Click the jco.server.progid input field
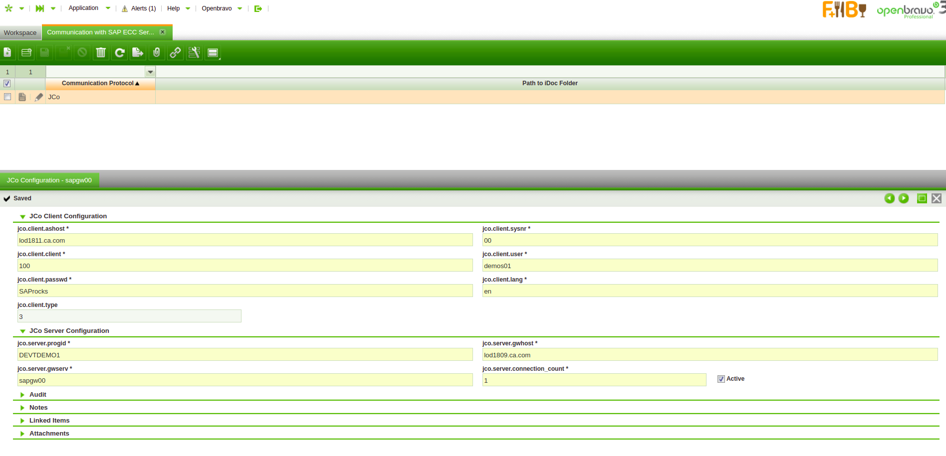The width and height of the screenshot is (946, 456). [x=245, y=355]
